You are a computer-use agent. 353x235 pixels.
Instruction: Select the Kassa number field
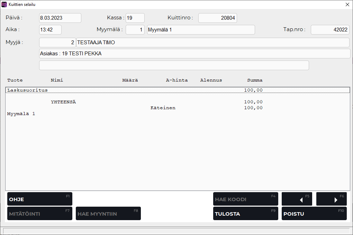(x=135, y=18)
